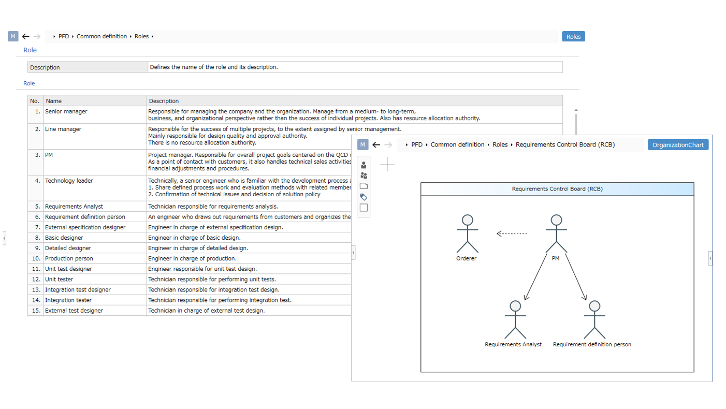This screenshot has width=726, height=409.
Task: Select the Senior manager row name
Action: [x=66, y=111]
